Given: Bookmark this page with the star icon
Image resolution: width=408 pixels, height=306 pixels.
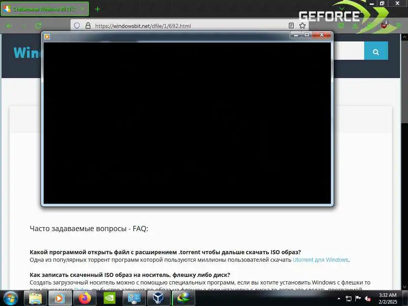Looking at the screenshot, I should 302,25.
